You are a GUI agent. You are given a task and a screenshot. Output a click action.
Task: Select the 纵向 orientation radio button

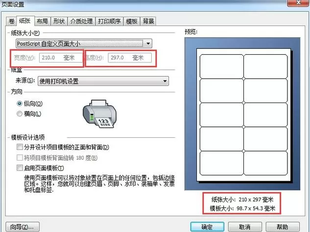point(20,104)
